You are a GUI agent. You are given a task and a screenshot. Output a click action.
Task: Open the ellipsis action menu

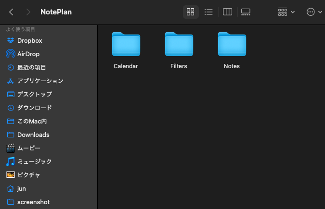pos(311,12)
